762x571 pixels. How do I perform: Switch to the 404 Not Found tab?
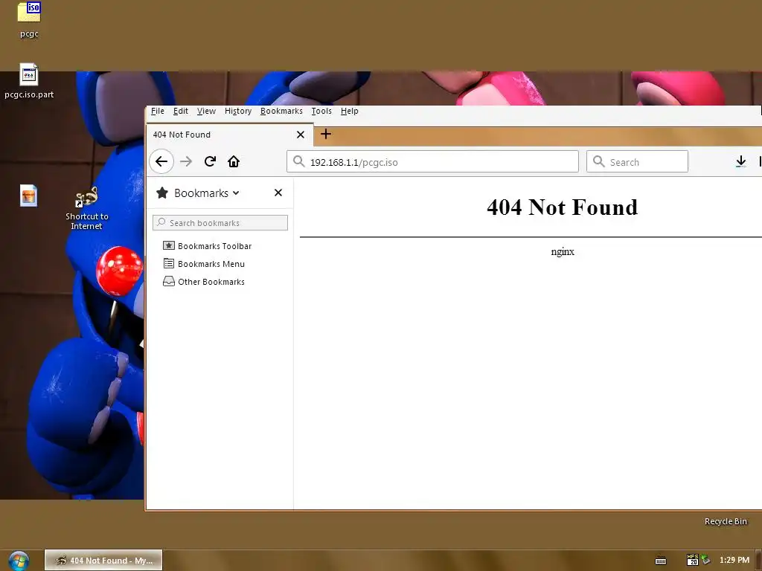229,135
